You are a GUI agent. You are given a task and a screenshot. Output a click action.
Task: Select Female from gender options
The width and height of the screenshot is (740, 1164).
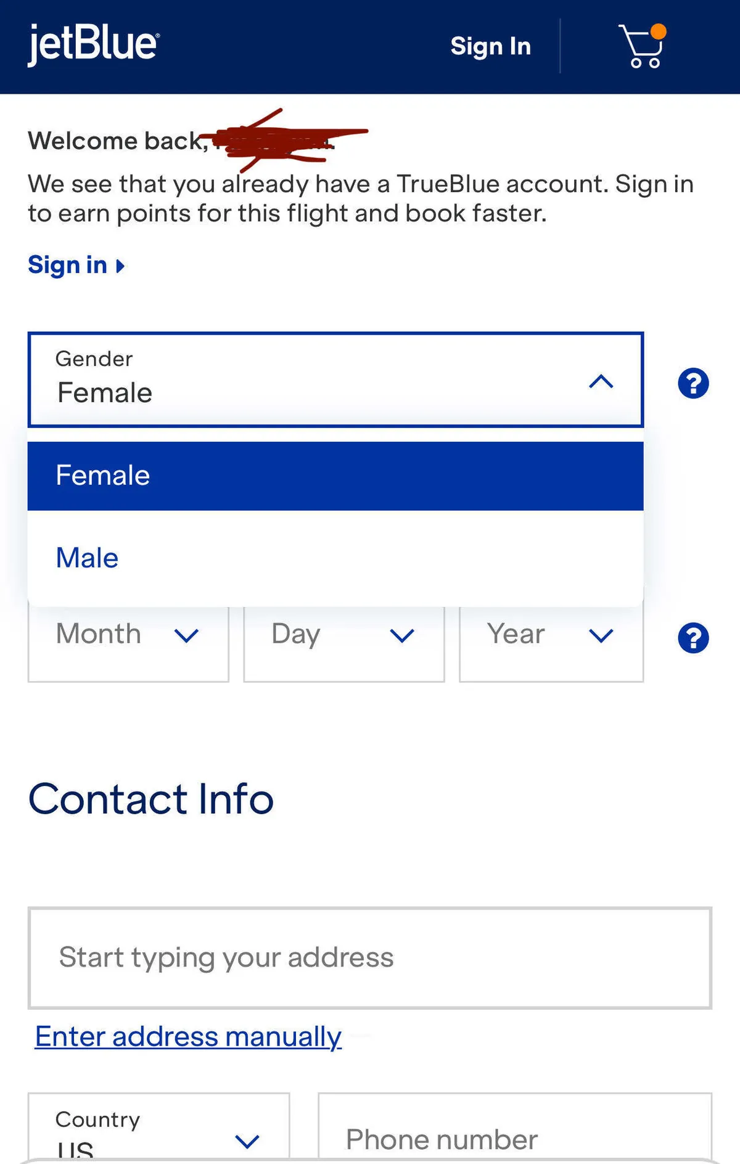pos(335,476)
